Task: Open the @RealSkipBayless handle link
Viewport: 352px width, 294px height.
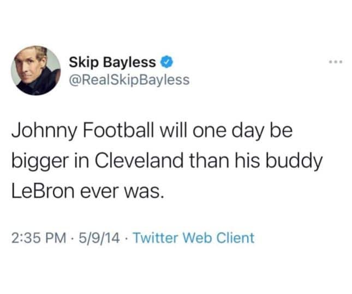Action: [x=129, y=80]
